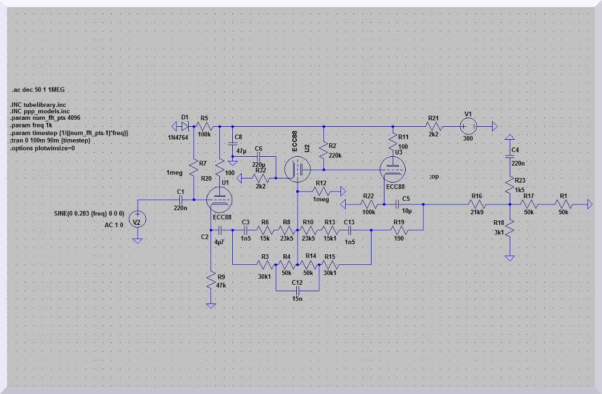The height and width of the screenshot is (394, 602).
Task: Click the .options plotwinsize=0 directive
Action: pyautogui.click(x=42, y=149)
